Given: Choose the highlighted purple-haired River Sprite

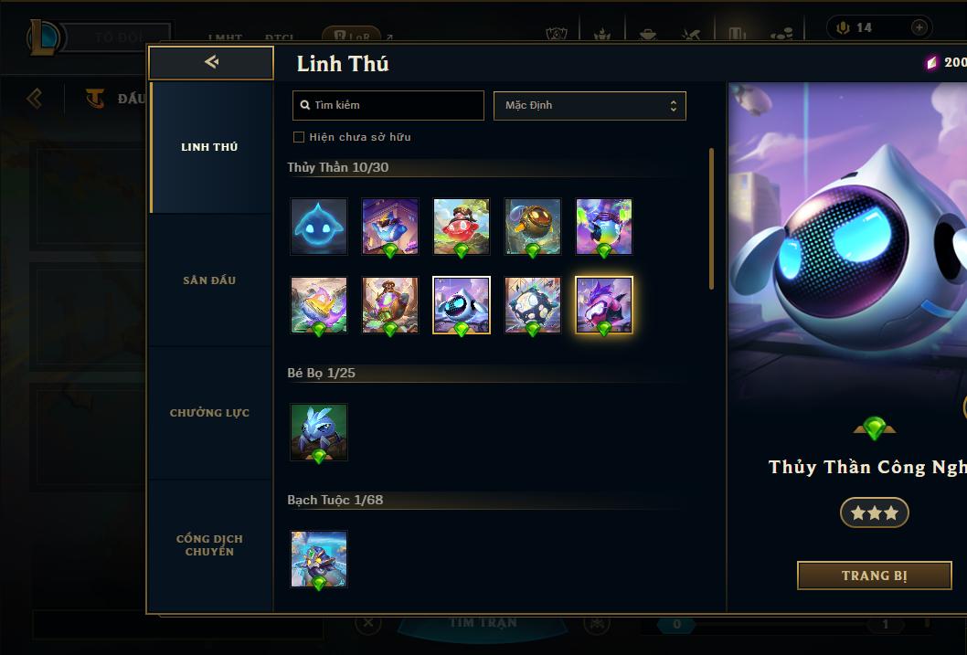Looking at the screenshot, I should point(604,305).
